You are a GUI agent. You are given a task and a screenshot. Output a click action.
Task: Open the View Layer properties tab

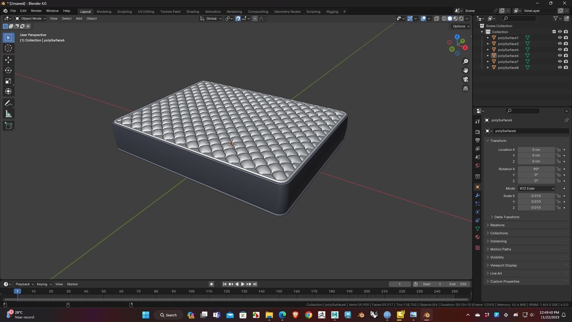coord(478,148)
